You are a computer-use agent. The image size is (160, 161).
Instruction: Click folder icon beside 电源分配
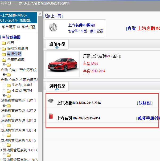click(x=4, y=54)
